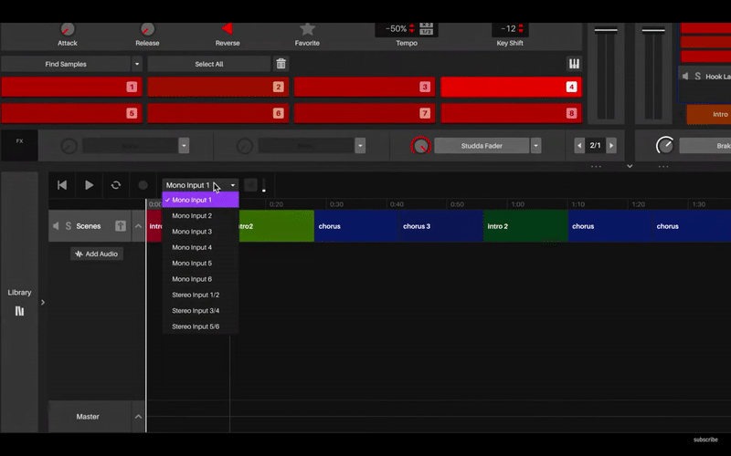Delete selected samples with trash icon

281,64
